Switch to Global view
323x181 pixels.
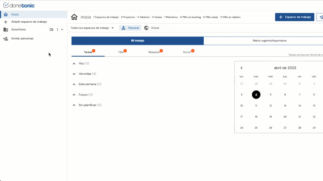click(152, 28)
